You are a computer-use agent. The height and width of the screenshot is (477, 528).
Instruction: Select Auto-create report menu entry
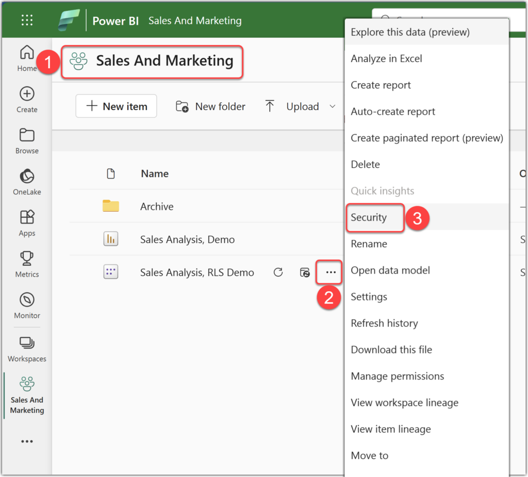(x=426, y=111)
